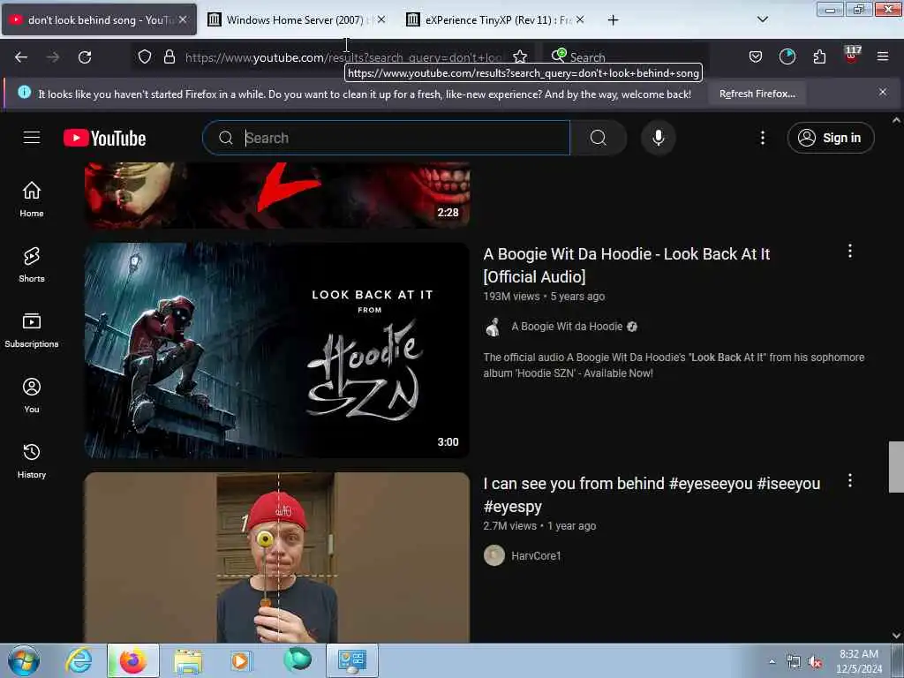904x678 pixels.
Task: Open You section in sidebar
Action: [x=32, y=395]
